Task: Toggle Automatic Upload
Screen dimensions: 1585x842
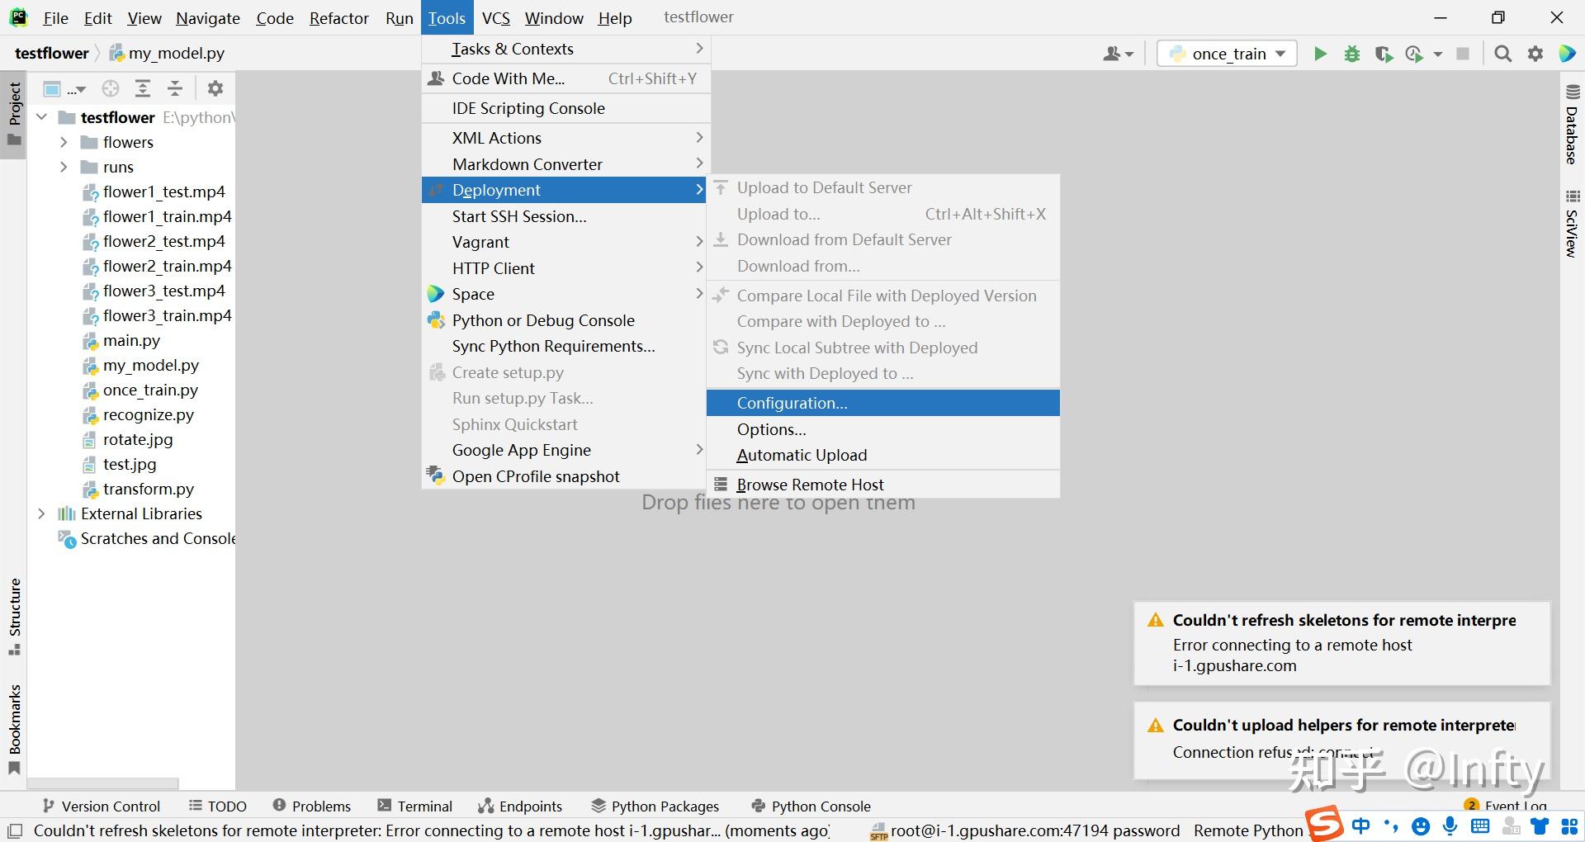Action: tap(882, 455)
